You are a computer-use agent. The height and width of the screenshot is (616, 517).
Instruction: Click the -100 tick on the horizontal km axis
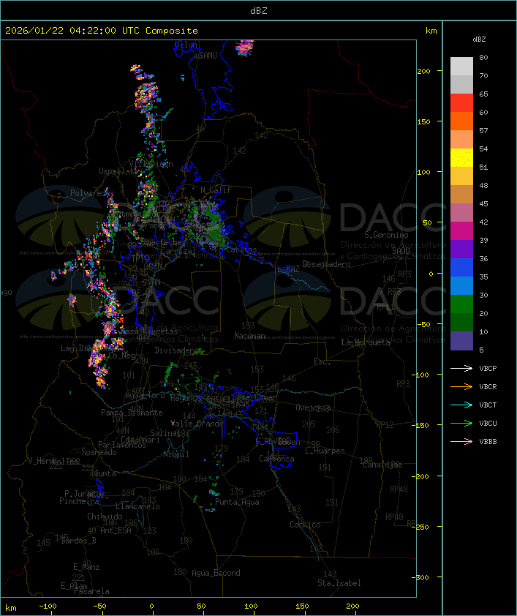click(x=48, y=606)
